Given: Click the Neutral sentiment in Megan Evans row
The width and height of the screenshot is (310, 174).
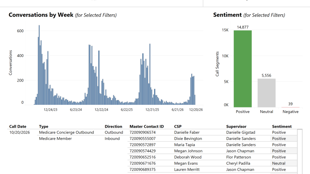Looking at the screenshot, I should [279, 163].
